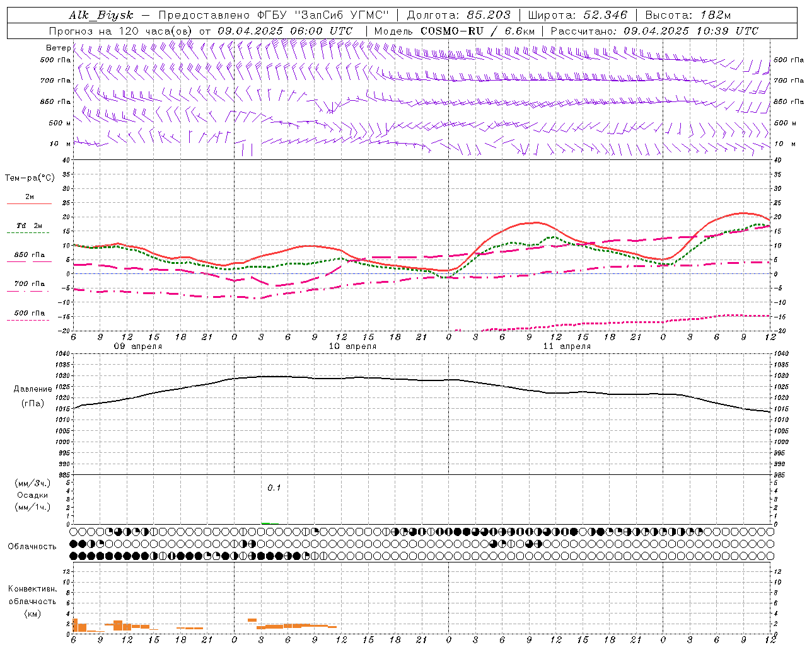Click the Рассчитано 09.04.2025 10:39 UTC timestamp

(x=655, y=31)
